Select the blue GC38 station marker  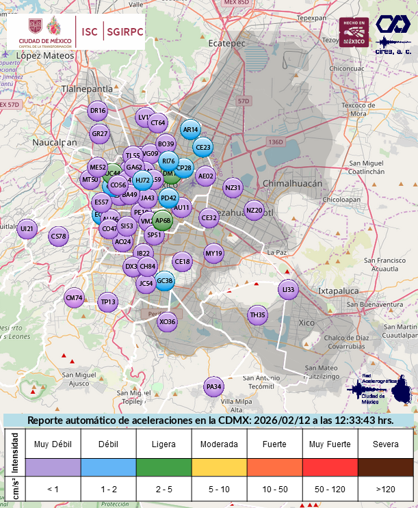coord(165,280)
